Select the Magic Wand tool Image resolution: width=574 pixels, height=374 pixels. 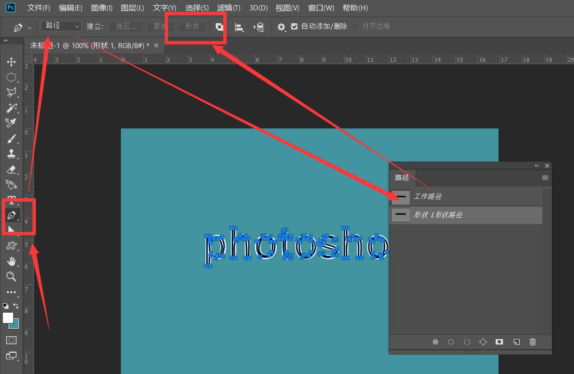pyautogui.click(x=11, y=108)
